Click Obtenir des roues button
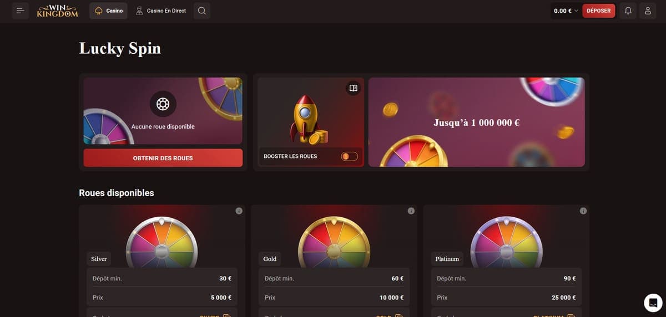This screenshot has width=666, height=317. click(163, 158)
